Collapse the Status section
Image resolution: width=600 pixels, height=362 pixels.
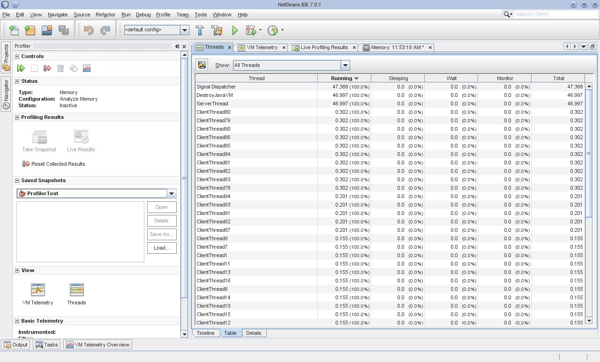point(17,81)
